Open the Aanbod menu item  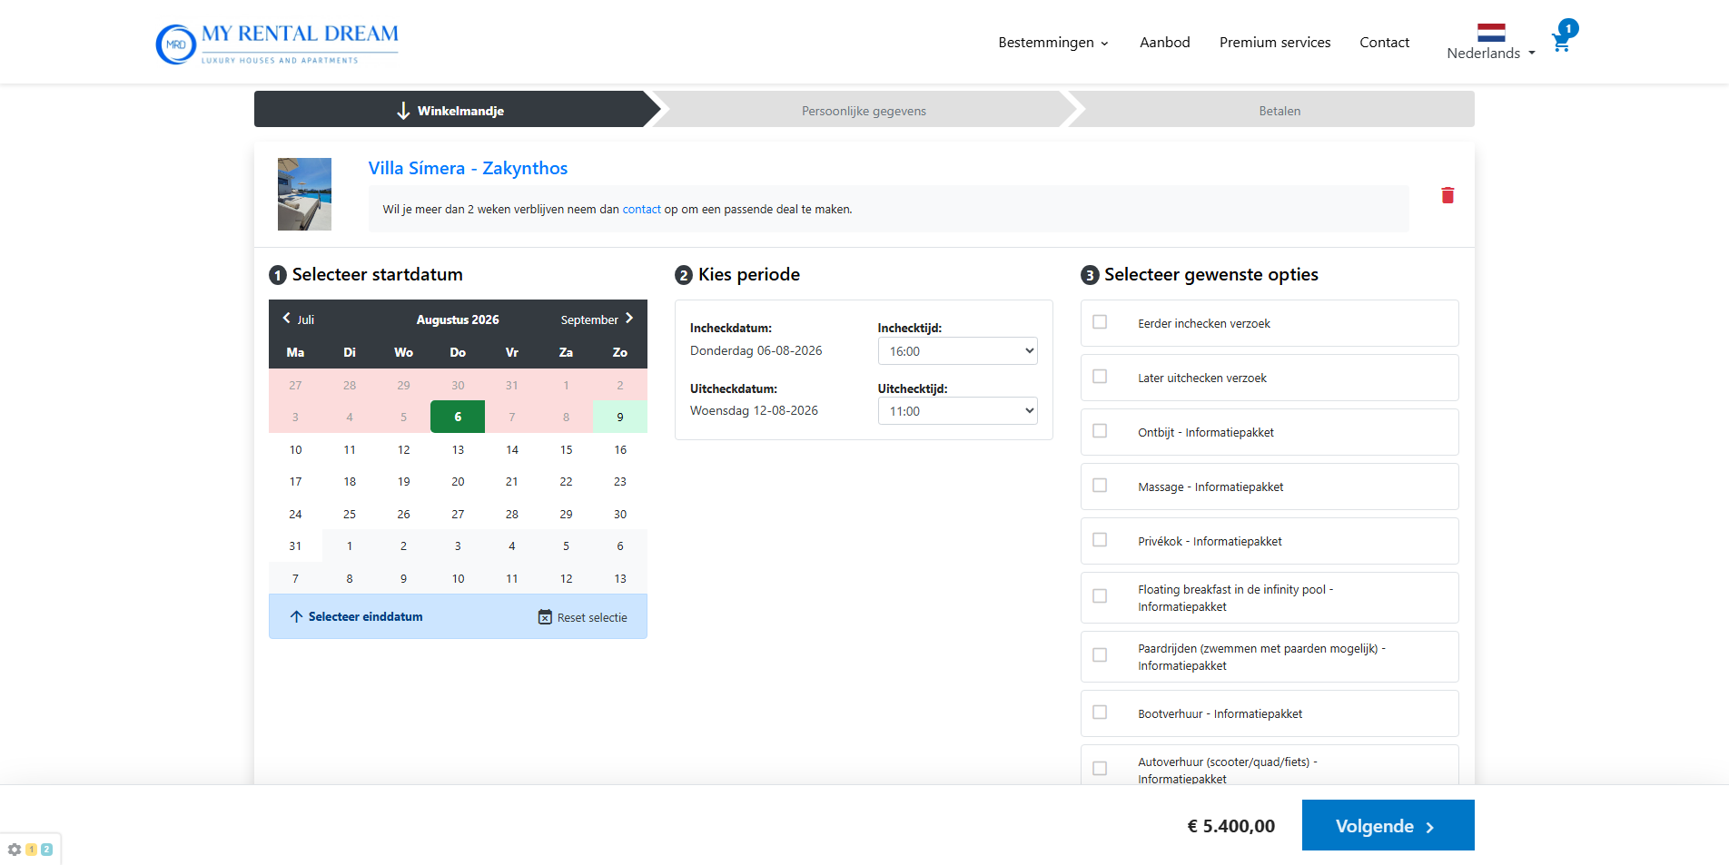1164,43
